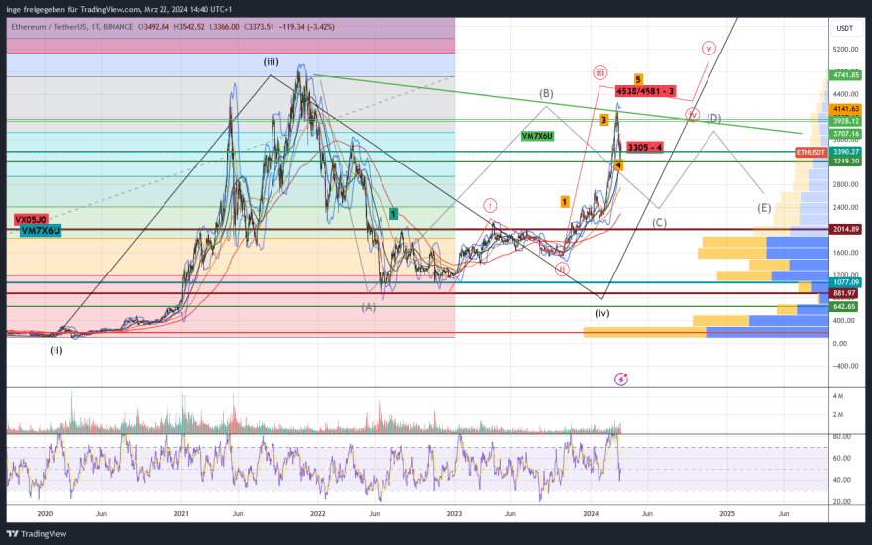Click the 2023 label on time axis
The image size is (872, 545).
pos(454,514)
